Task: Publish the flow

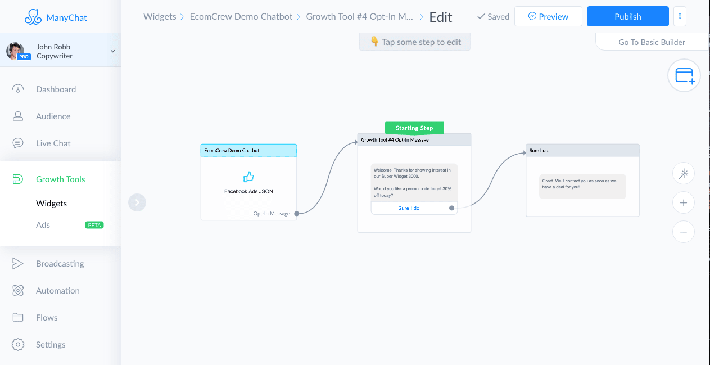Action: coord(628,16)
